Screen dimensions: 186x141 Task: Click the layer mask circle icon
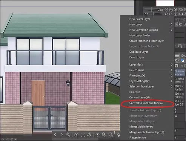[x=177, y=66]
